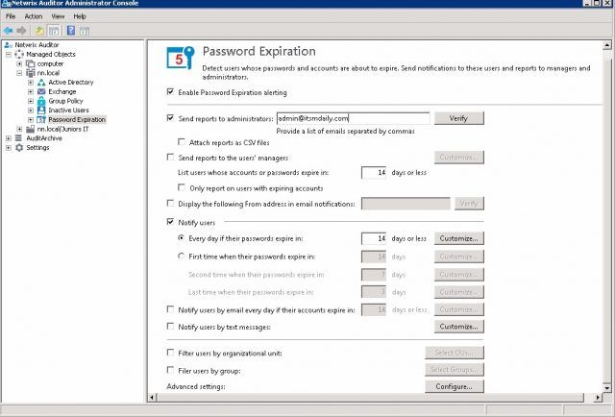Click Configure for Advanced settings
Viewport: 615px width, 417px height.
[x=455, y=386]
